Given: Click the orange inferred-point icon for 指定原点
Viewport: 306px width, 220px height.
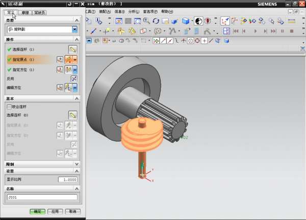Looking at the screenshot, I should pyautogui.click(x=68, y=60).
